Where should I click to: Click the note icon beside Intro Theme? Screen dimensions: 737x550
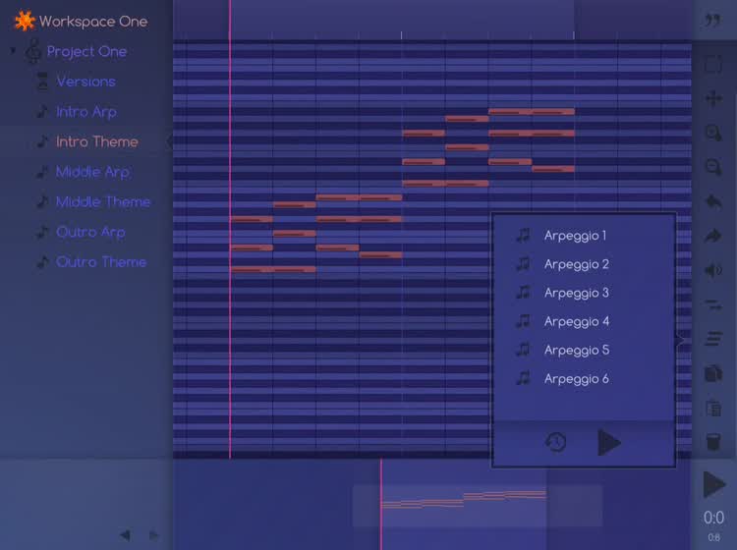click(x=43, y=141)
